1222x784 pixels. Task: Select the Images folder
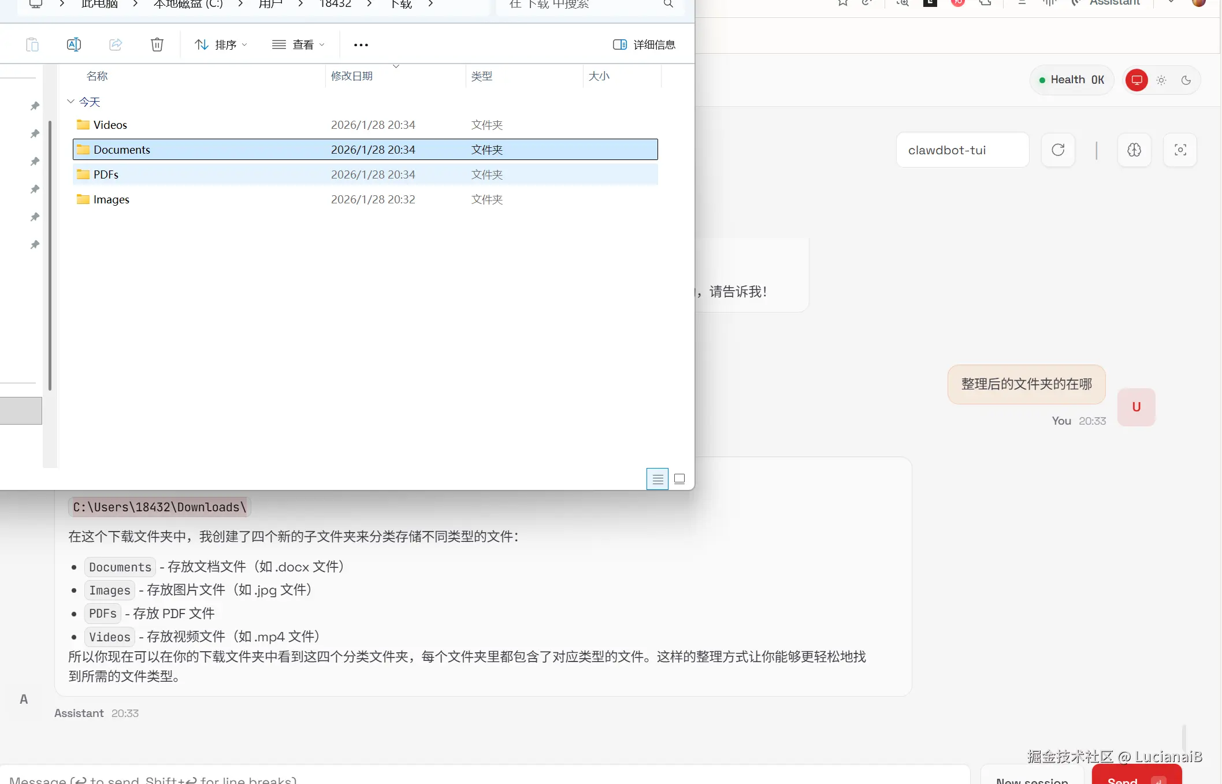pos(112,199)
